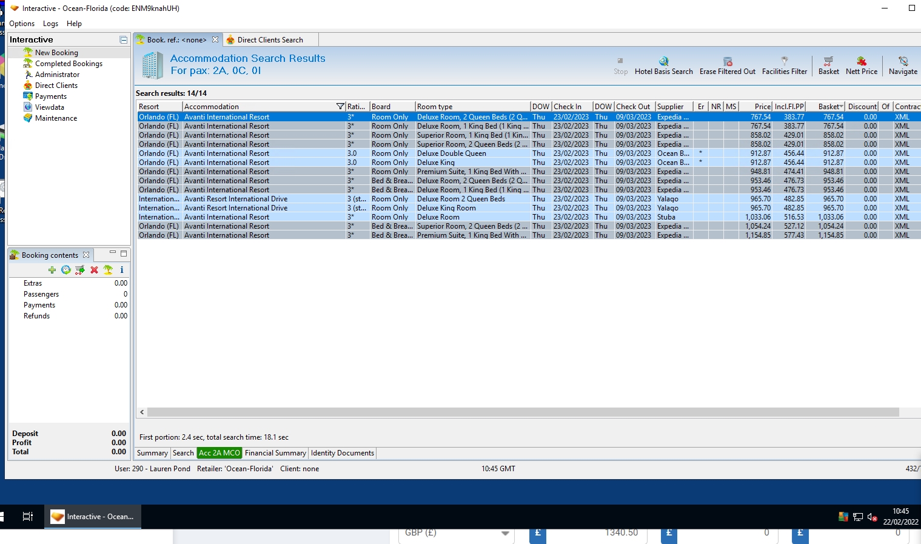Open the Logs menu
Screen dimensions: 921x544
51,24
